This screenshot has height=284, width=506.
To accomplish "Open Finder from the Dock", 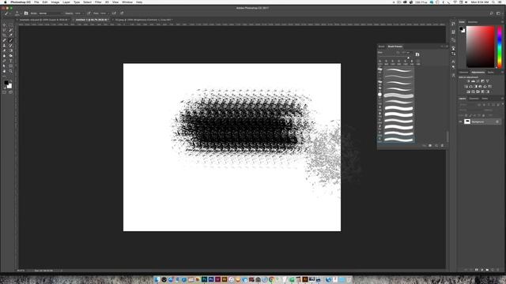I will (x=157, y=279).
